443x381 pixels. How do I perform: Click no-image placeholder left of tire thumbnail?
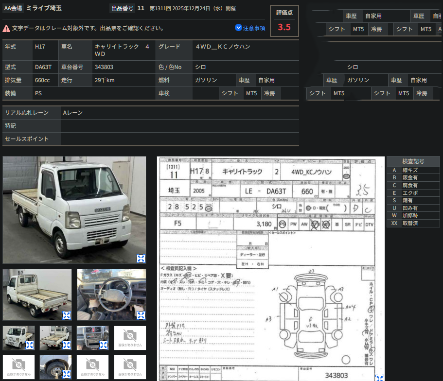pos(18,367)
